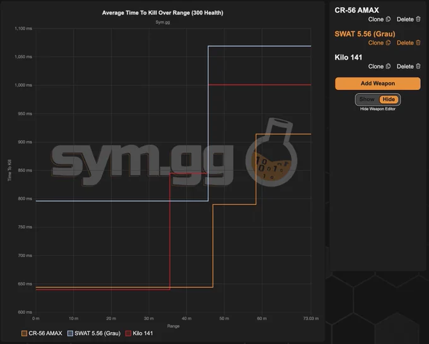Click the clone icon for Kilo 141

[388, 66]
